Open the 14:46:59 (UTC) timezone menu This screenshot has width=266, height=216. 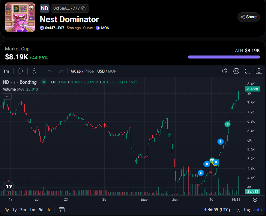pos(216,210)
